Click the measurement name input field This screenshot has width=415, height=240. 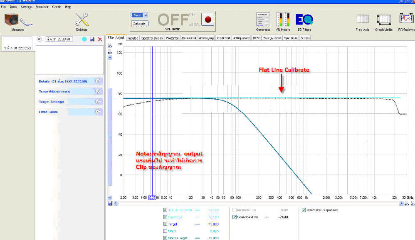59,39
